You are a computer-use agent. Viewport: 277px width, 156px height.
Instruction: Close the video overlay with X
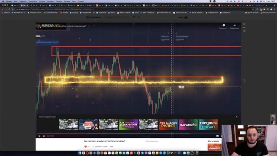[244, 24]
